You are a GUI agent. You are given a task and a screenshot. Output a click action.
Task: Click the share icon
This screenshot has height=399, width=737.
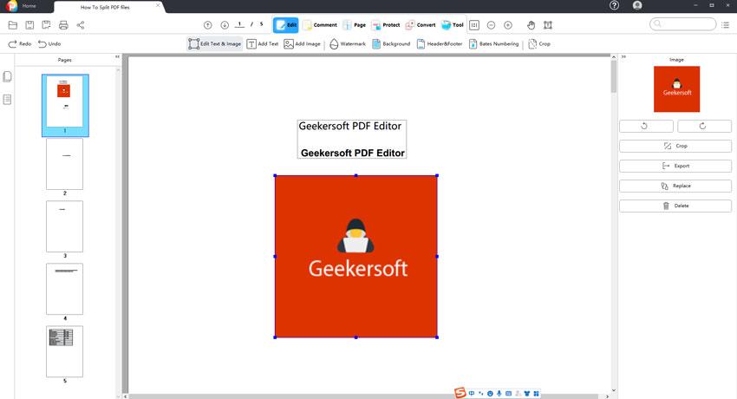pos(81,25)
